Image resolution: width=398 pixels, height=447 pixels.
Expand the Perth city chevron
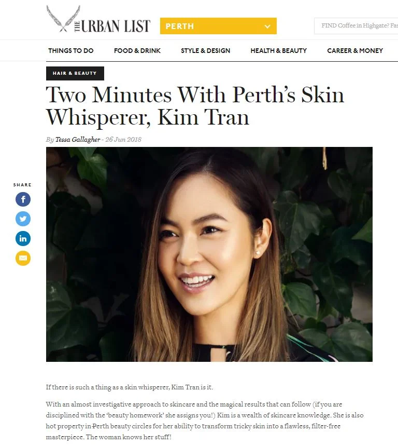[x=267, y=26]
